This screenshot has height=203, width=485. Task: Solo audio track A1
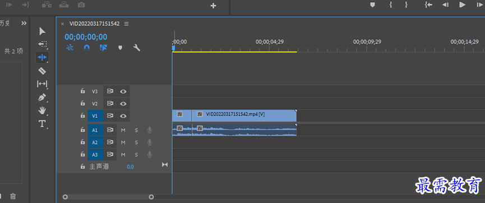pos(136,130)
